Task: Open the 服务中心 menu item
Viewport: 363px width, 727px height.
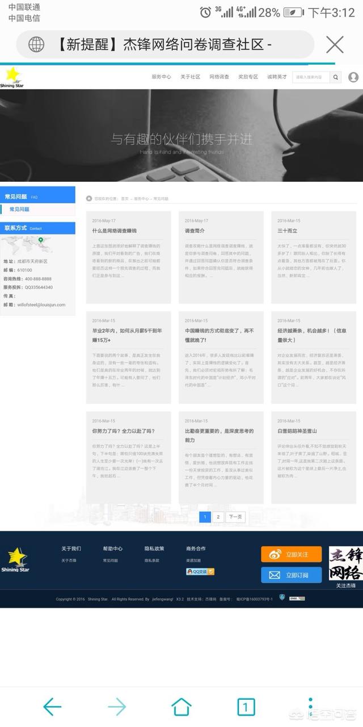Action: click(161, 77)
